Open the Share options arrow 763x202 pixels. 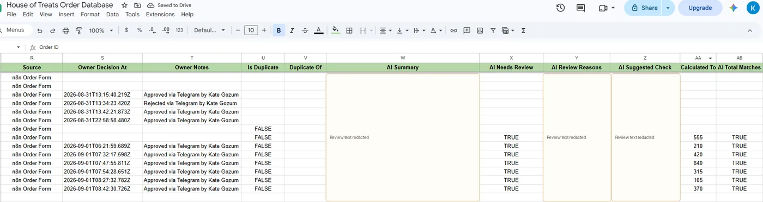coord(668,8)
